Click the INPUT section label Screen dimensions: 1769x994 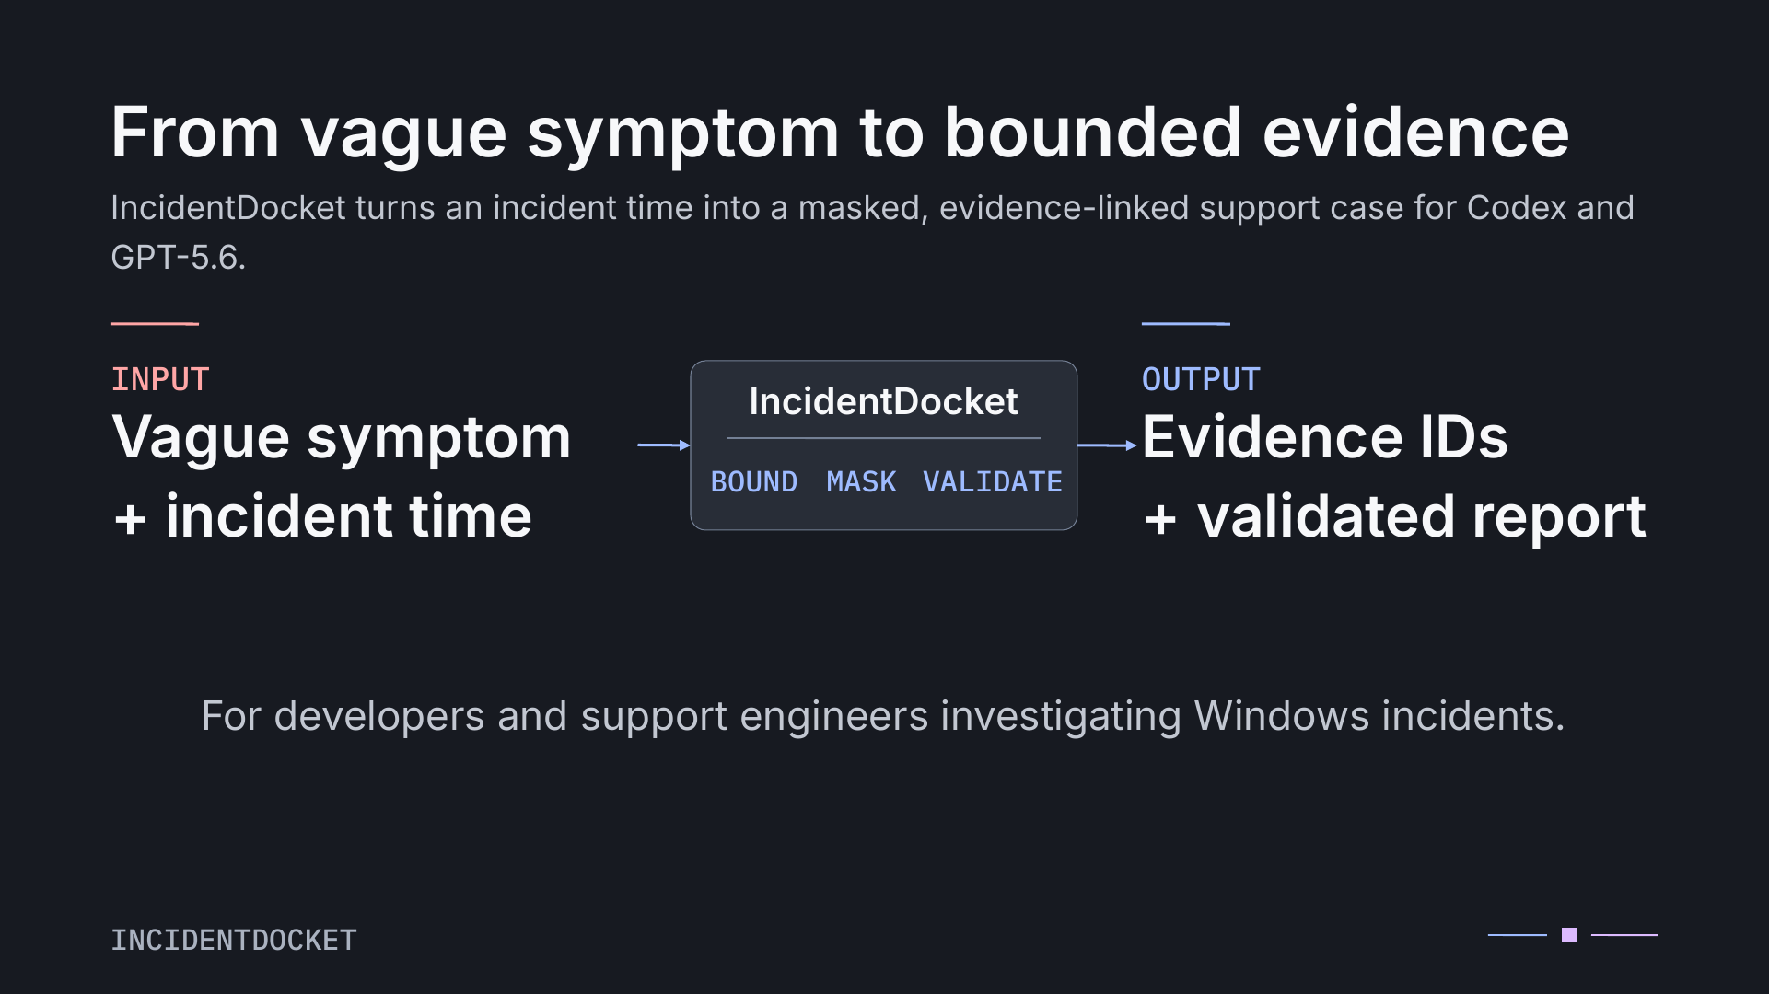(x=160, y=379)
